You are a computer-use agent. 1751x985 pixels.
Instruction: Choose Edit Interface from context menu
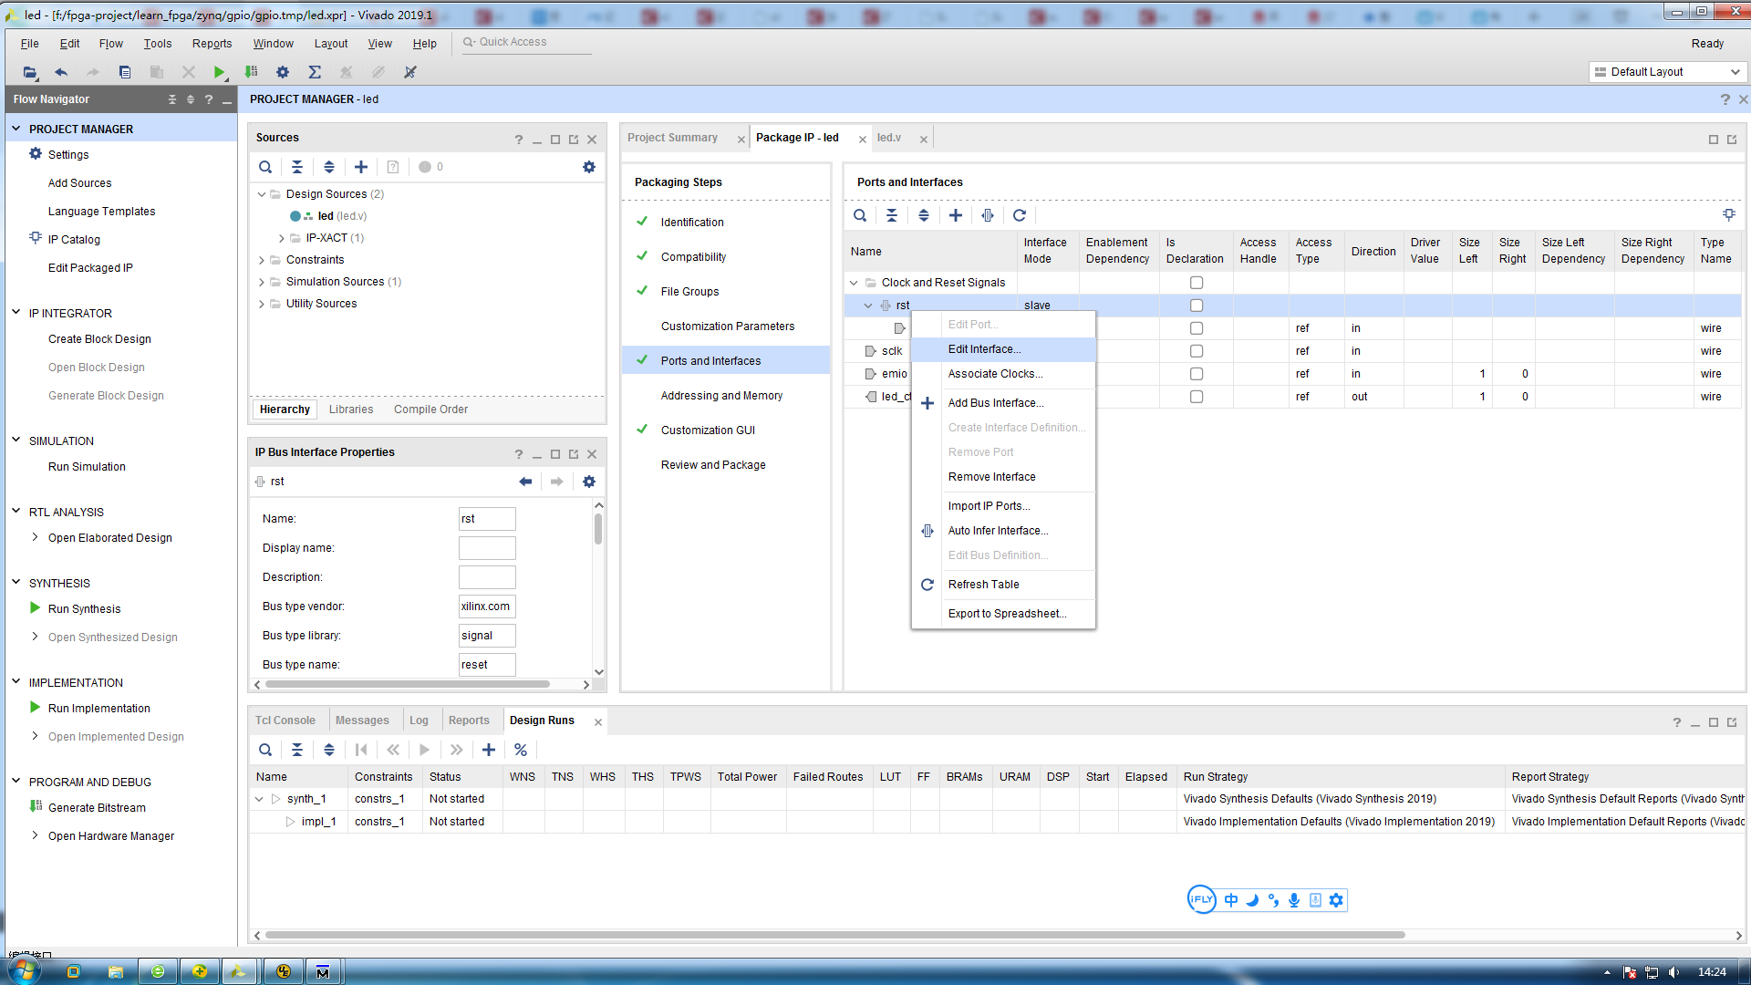coord(984,349)
